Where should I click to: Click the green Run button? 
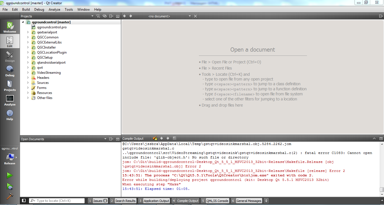[x=10, y=176]
